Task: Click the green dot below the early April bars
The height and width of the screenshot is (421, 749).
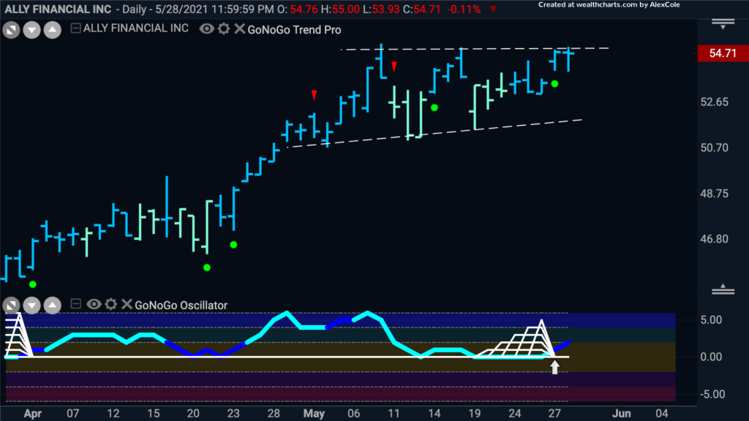Action: 32,284
